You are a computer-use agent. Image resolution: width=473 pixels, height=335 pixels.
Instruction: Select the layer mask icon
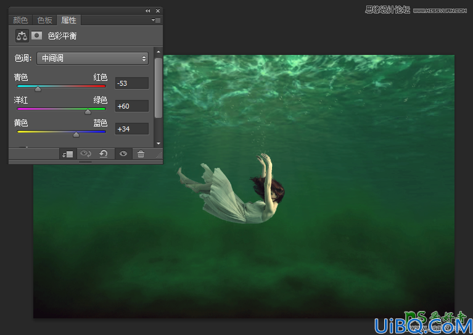point(36,36)
